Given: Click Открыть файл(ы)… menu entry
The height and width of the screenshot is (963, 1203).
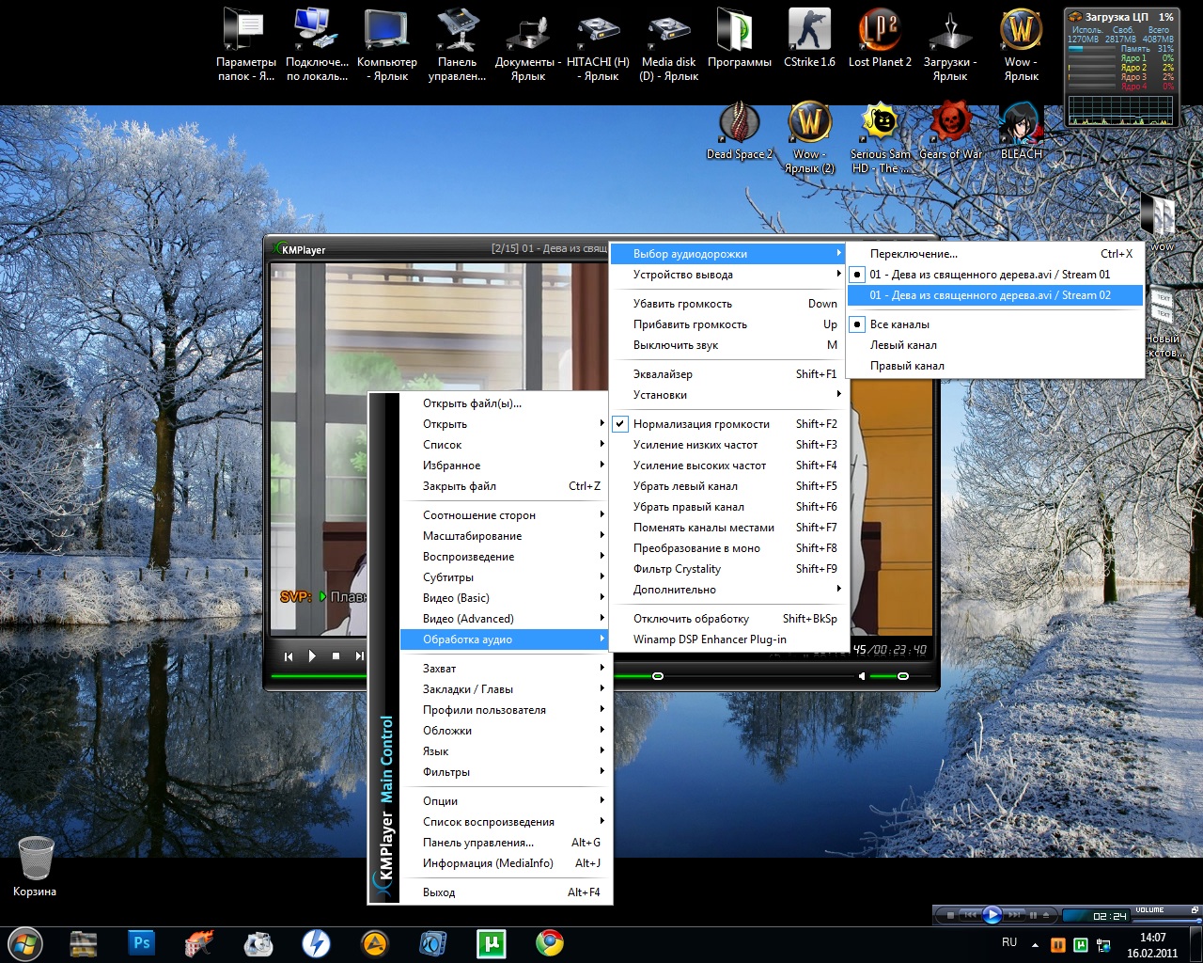Looking at the screenshot, I should tap(472, 403).
